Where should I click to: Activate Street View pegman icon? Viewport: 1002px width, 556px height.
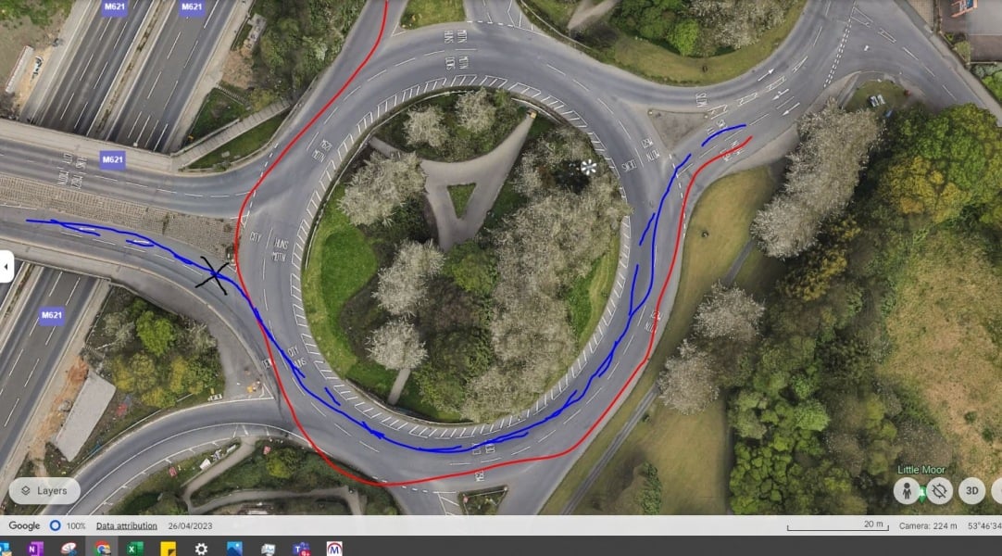coord(907,490)
